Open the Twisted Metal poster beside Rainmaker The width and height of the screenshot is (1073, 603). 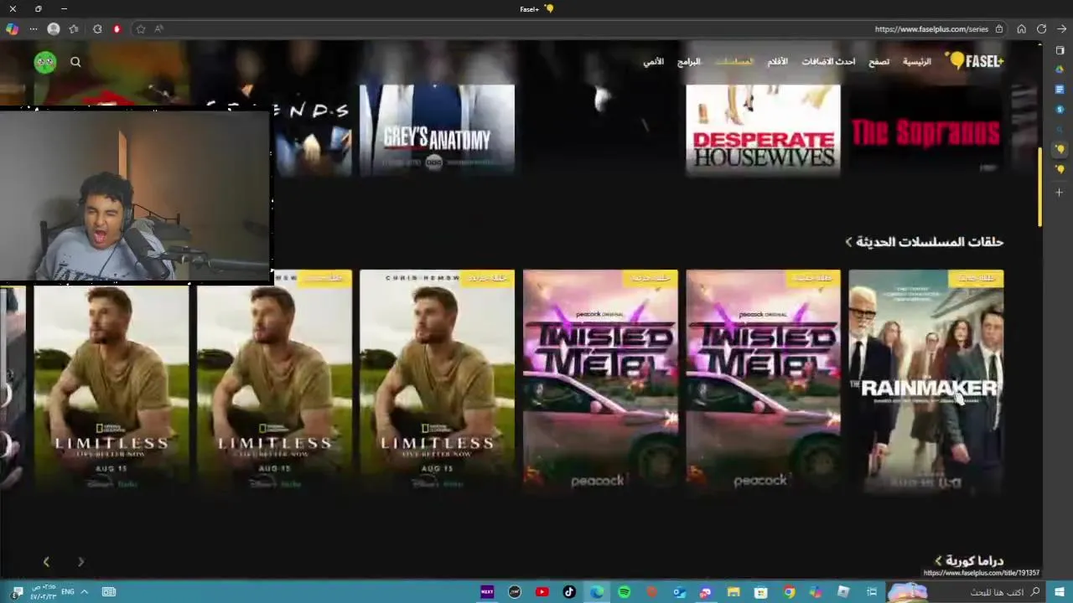click(x=763, y=381)
